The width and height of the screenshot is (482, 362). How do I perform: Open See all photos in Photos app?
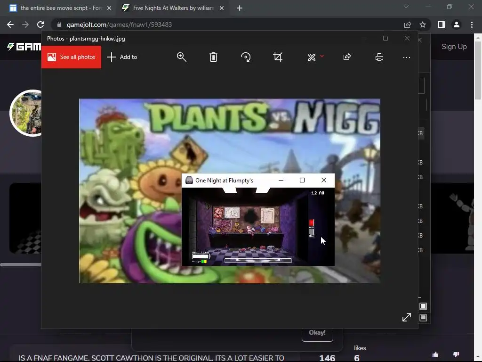pyautogui.click(x=72, y=57)
